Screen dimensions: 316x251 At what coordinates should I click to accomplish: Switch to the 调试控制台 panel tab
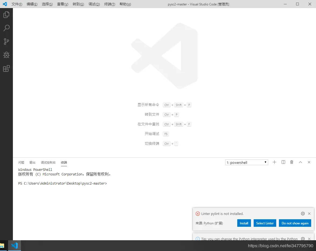[x=48, y=162]
